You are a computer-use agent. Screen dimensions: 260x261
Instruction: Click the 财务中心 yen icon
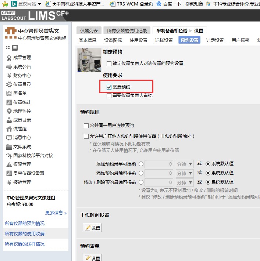(9, 76)
